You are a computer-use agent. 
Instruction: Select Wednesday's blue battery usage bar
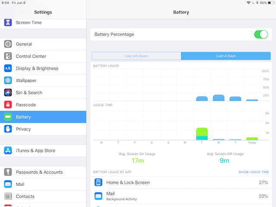pos(219,98)
